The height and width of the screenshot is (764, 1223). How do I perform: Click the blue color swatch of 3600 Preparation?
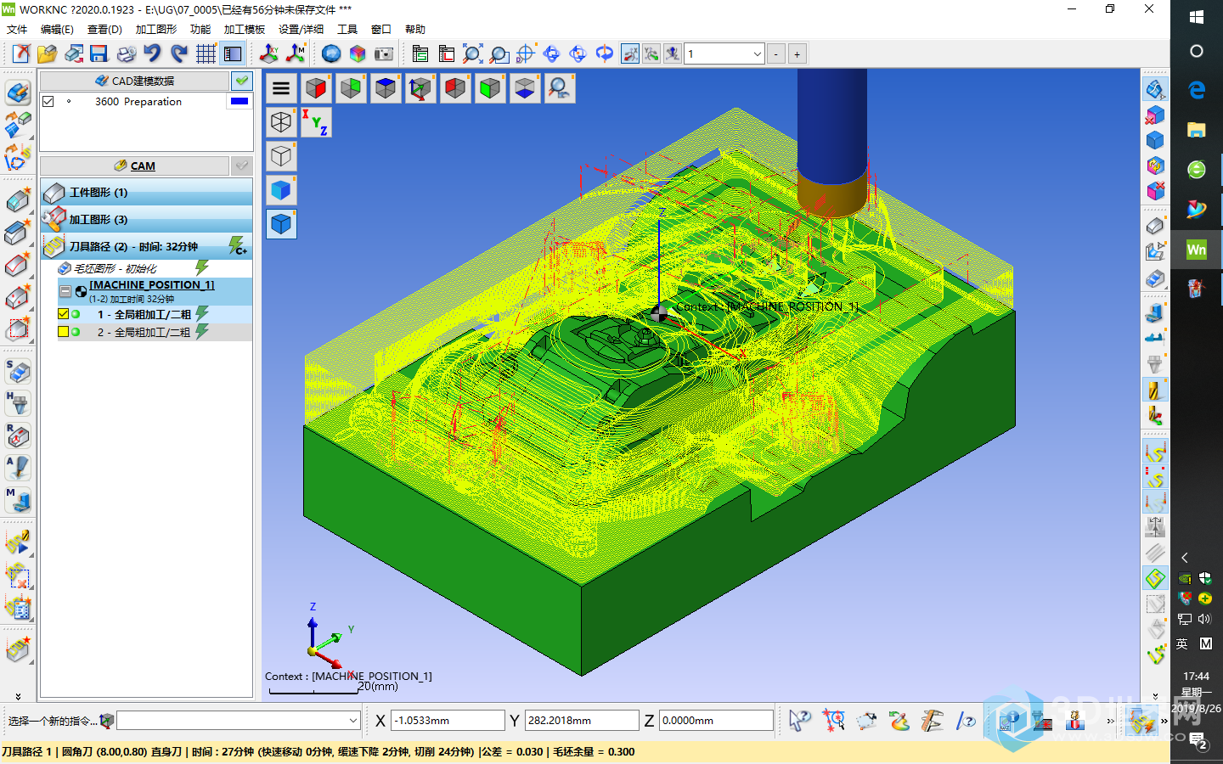pyautogui.click(x=240, y=101)
